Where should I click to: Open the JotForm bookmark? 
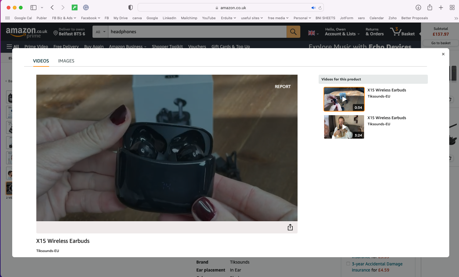click(346, 18)
